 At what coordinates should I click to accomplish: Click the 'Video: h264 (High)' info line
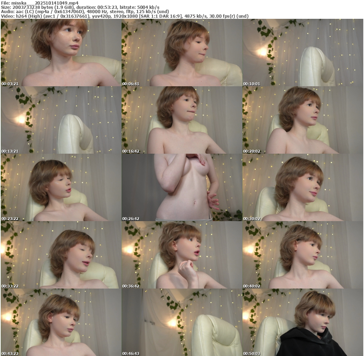coord(125,16)
